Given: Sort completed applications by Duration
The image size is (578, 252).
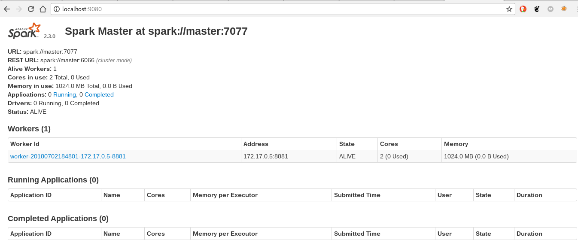Looking at the screenshot, I should [529, 234].
